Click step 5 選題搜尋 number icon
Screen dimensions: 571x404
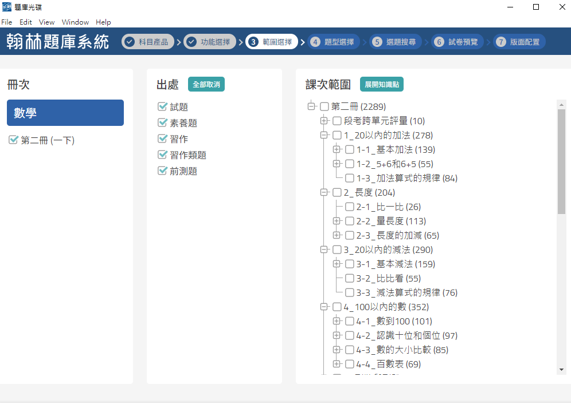(377, 42)
